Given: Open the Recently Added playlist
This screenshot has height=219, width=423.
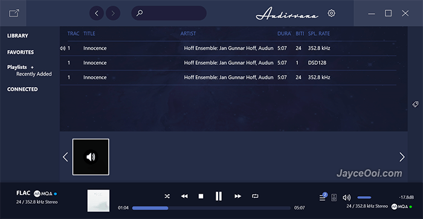Looking at the screenshot, I should (34, 74).
